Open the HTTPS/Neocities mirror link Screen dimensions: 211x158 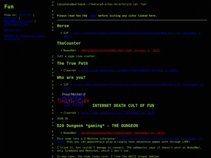point(16,24)
